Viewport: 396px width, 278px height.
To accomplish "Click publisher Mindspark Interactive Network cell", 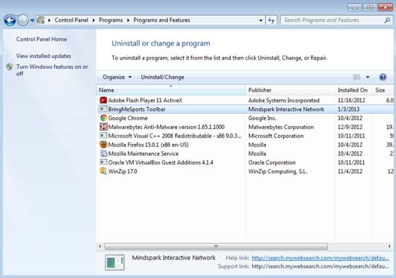I will coord(286,109).
